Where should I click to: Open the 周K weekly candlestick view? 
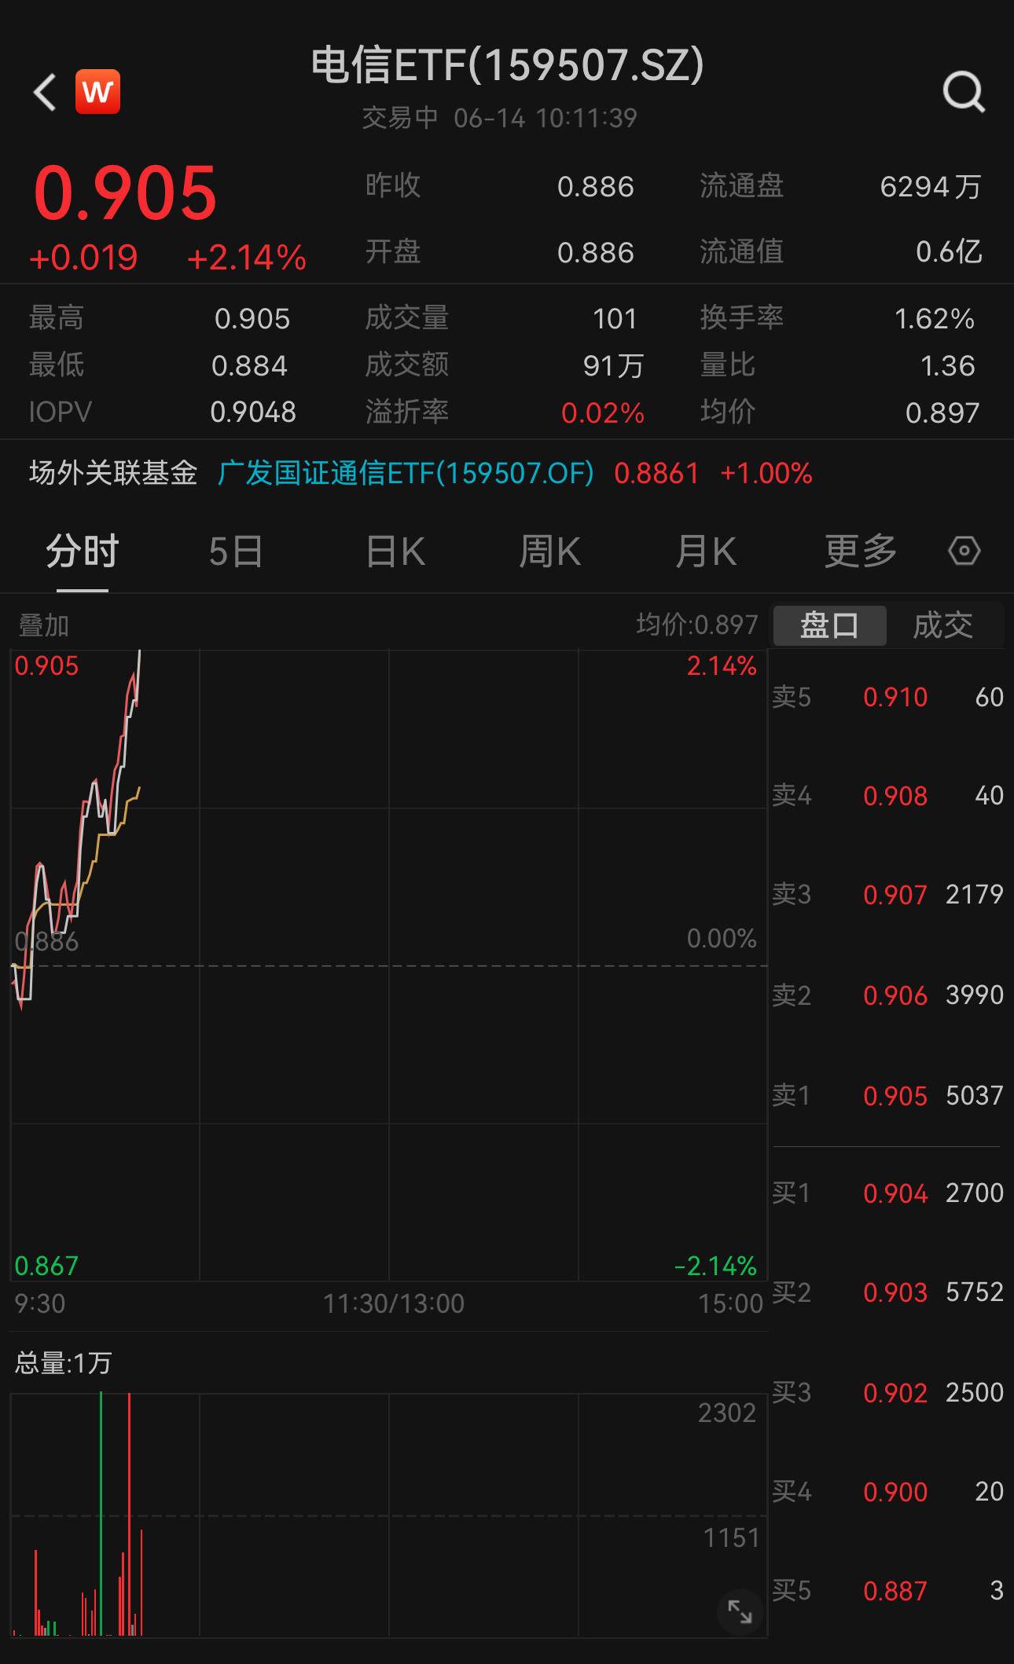tap(549, 552)
